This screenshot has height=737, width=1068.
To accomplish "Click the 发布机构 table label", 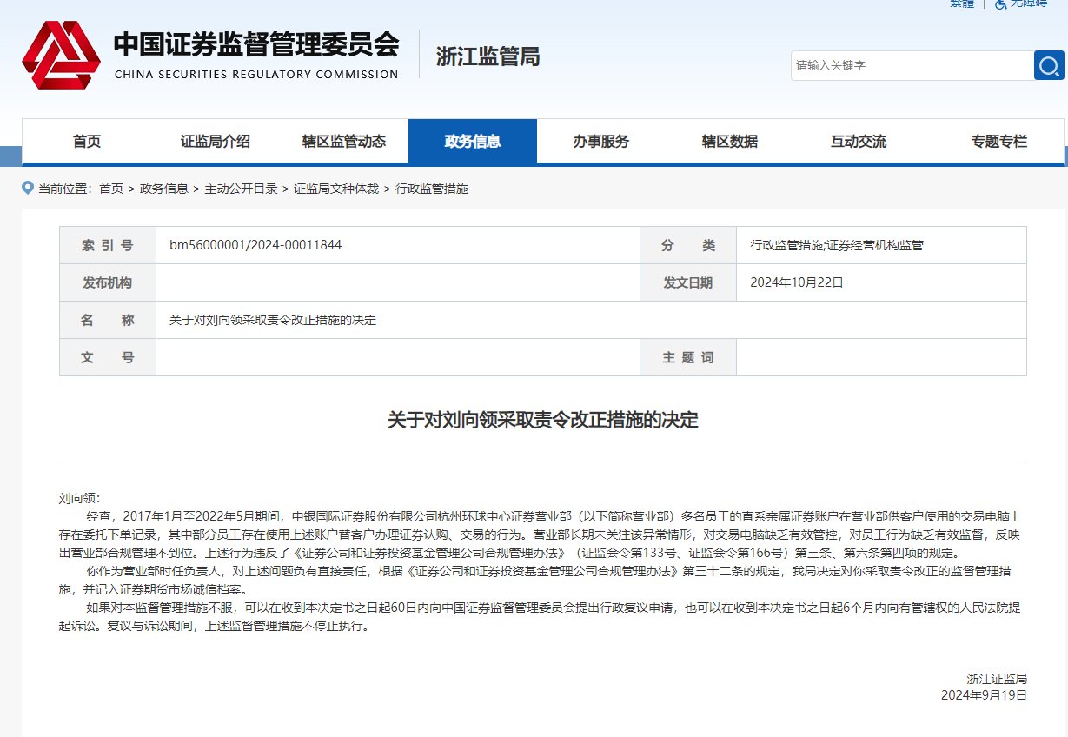I will pyautogui.click(x=108, y=283).
